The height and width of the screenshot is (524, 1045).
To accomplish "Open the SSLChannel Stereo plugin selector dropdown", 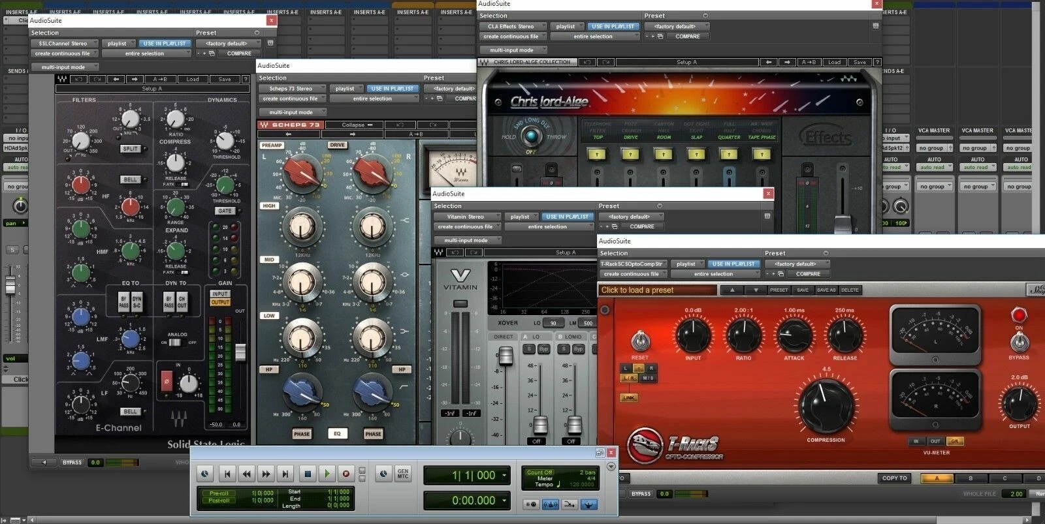I will coord(64,44).
